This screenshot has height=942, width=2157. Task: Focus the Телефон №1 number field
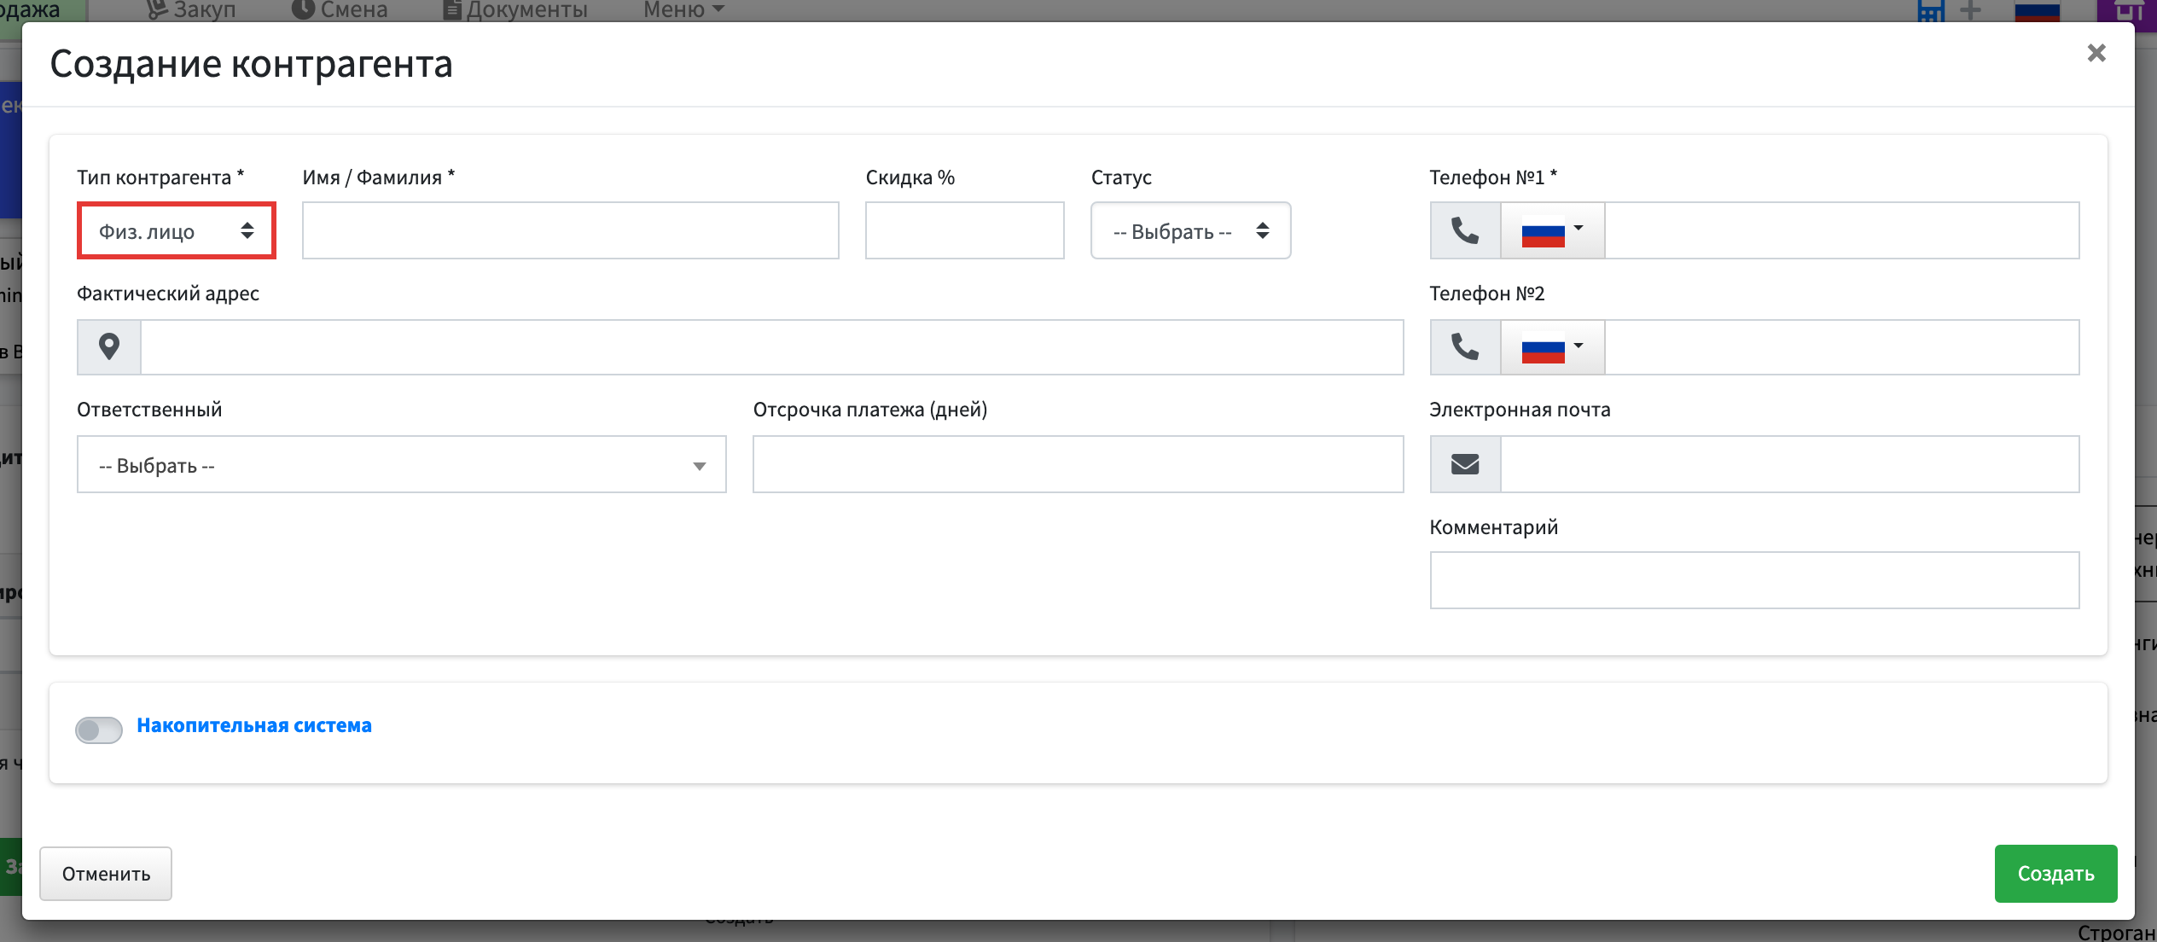(1842, 230)
